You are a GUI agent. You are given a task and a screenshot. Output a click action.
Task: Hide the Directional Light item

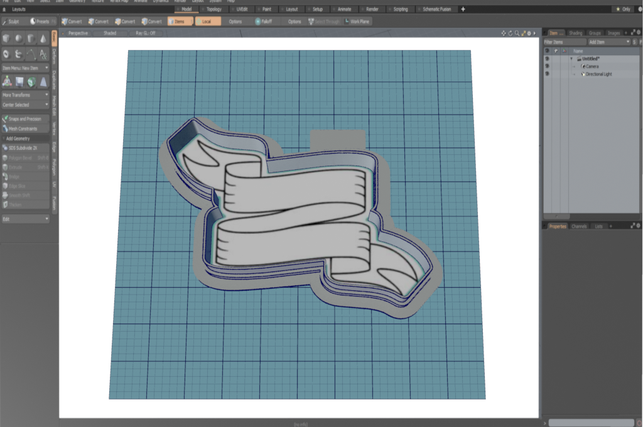[x=547, y=74]
